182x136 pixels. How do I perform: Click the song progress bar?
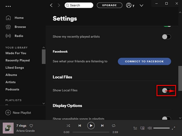click(91, 132)
